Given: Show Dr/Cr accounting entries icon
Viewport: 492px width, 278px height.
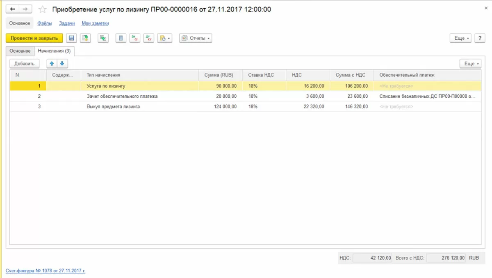Looking at the screenshot, I should click(x=134, y=38).
